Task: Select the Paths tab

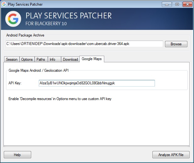Action: click(41, 59)
